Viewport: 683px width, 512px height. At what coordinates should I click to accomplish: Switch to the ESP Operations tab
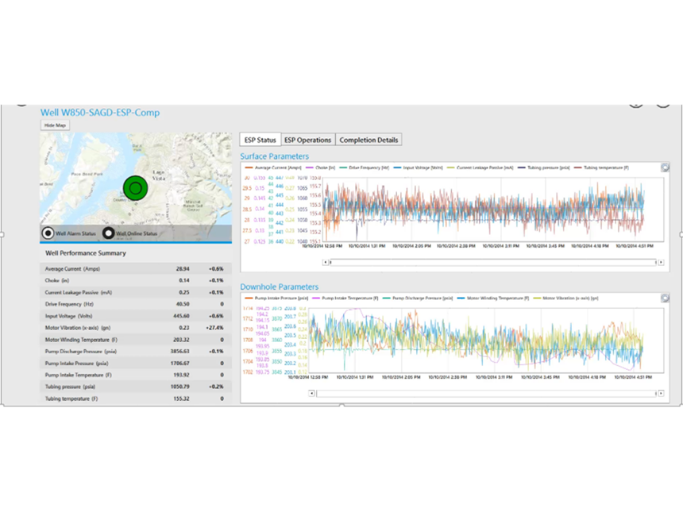coord(307,140)
